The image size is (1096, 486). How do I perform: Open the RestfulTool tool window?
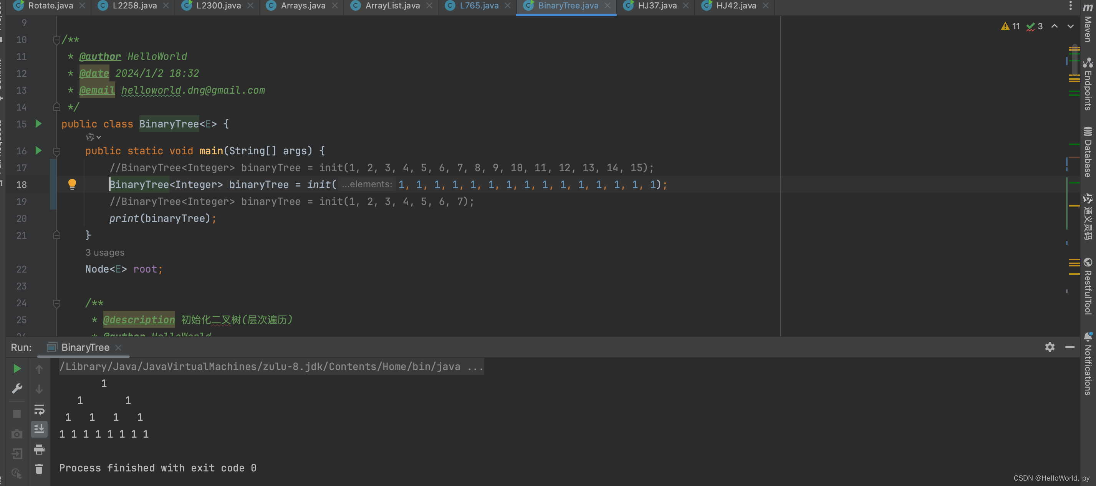[1088, 286]
